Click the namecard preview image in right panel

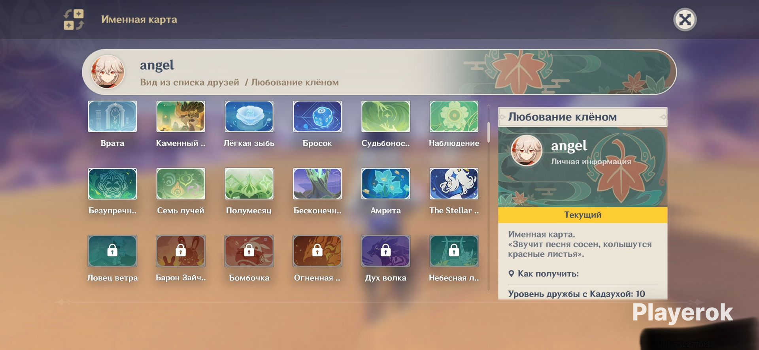[583, 167]
